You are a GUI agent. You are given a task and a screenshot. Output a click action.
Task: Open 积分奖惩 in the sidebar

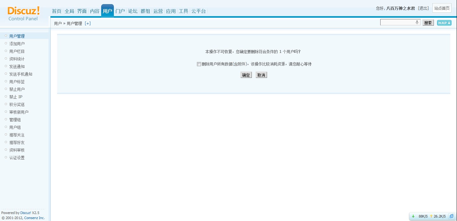pos(17,104)
